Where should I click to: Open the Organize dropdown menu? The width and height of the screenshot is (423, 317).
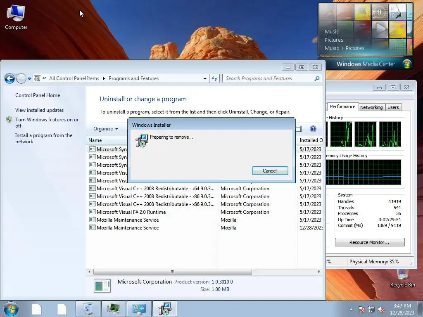pyautogui.click(x=106, y=129)
